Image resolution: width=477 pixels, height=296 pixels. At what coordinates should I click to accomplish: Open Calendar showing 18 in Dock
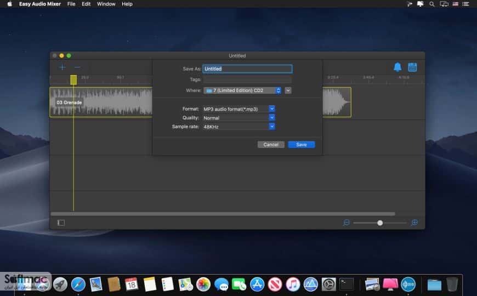132,284
